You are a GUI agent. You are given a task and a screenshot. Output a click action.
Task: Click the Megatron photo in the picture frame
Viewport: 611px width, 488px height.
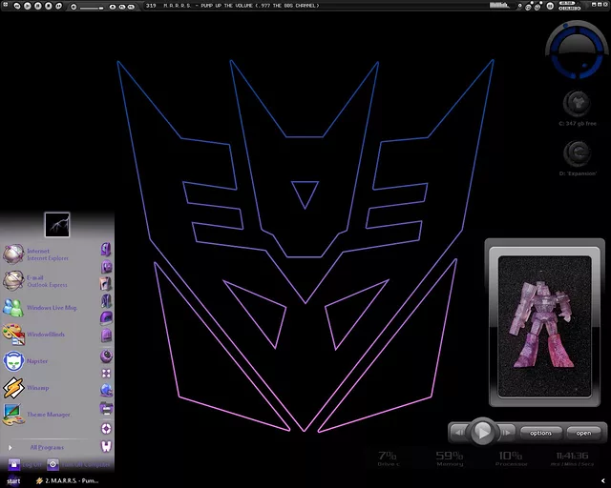pos(545,326)
